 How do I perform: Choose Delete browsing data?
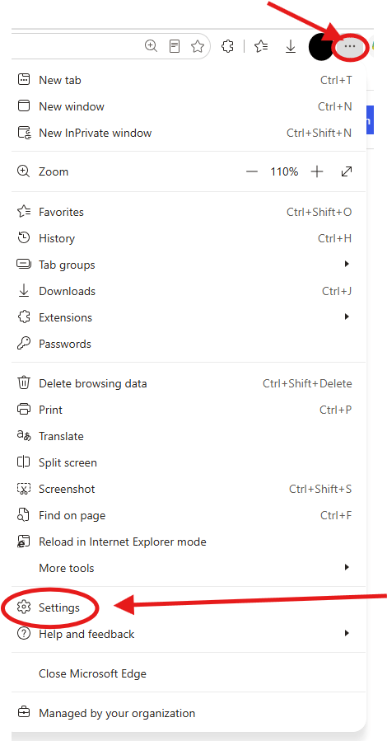[x=189, y=383]
